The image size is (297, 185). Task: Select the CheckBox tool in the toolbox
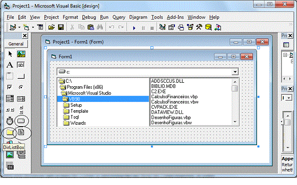(x=9, y=87)
